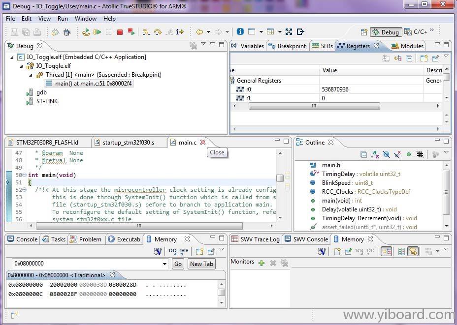Click the Registers horizontal scrollbar thumb
The height and width of the screenshot is (325, 457).
pyautogui.click(x=314, y=106)
